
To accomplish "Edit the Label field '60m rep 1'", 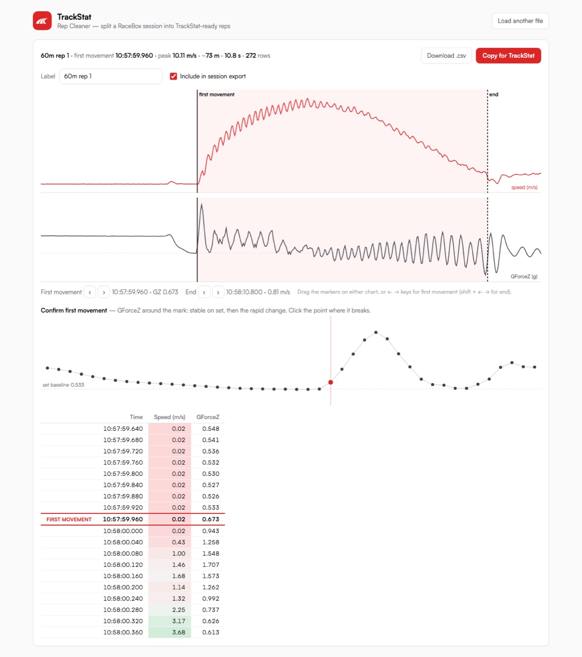I will coord(111,76).
